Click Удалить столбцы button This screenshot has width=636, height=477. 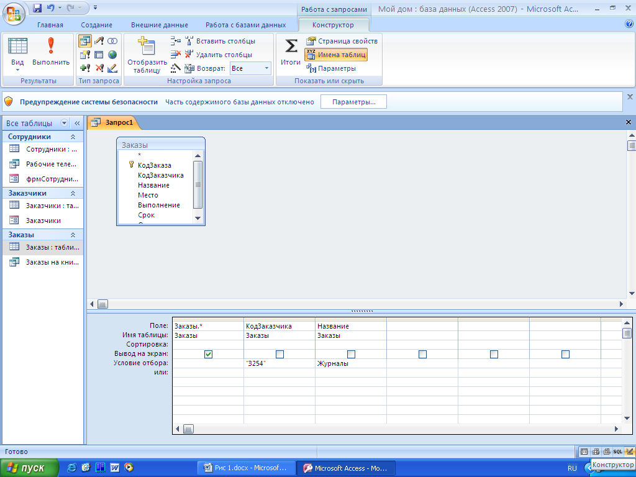point(219,55)
